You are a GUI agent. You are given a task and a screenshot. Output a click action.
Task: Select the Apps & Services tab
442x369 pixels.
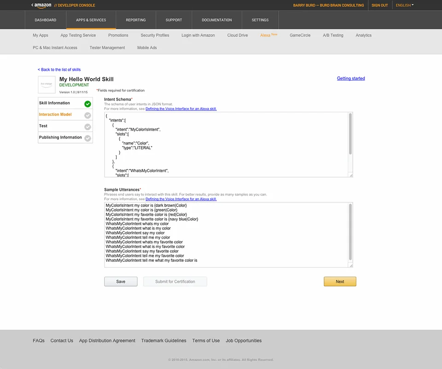coord(91,20)
